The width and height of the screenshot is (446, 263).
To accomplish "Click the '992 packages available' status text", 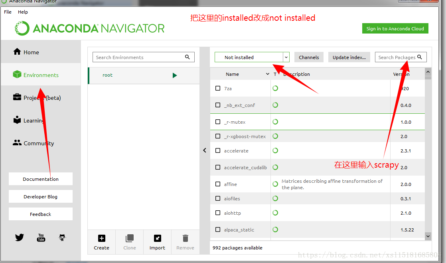I will 237,247.
